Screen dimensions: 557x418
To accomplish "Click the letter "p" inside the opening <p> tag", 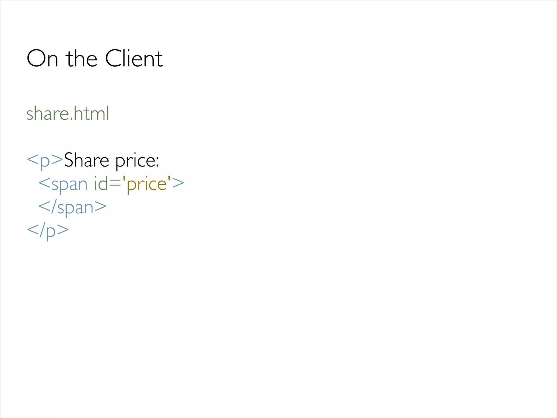I will (45, 161).
